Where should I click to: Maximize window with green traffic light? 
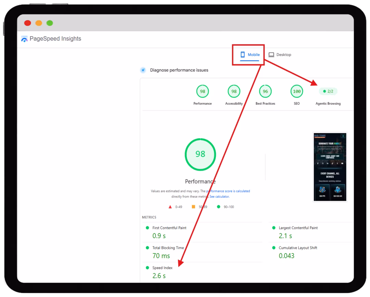[x=50, y=23]
